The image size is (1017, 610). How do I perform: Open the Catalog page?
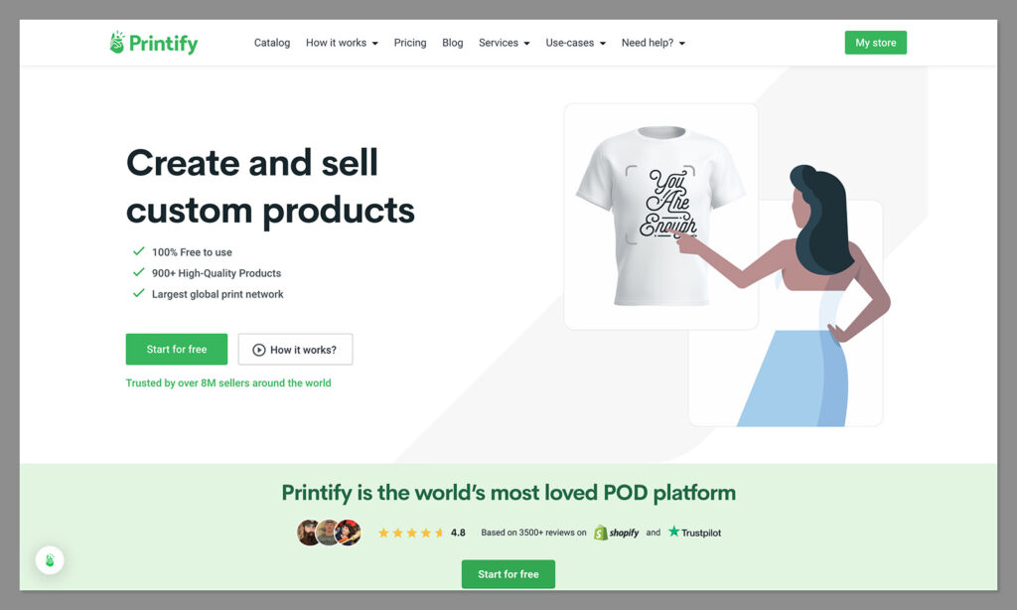pyautogui.click(x=272, y=43)
